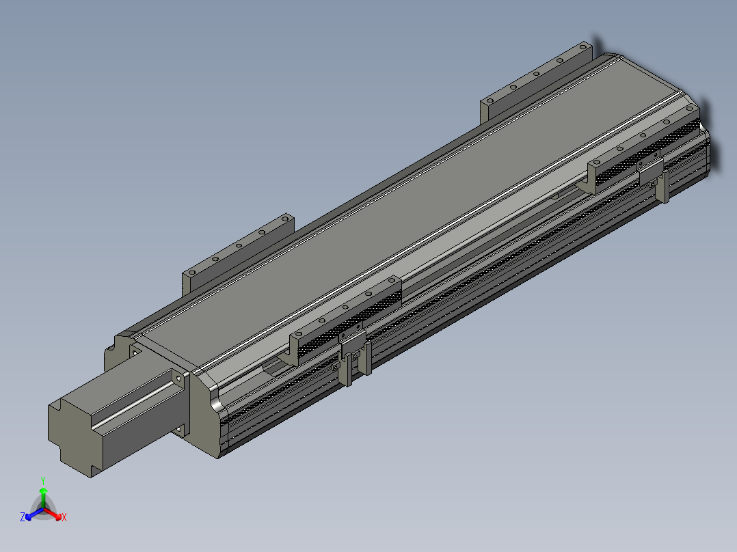Click the green Y axis arrow on triad
Viewport: 737px width, 552px height.
[43, 497]
